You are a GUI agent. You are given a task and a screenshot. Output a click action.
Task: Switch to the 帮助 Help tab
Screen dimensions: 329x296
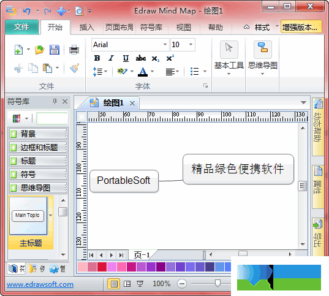point(216,28)
